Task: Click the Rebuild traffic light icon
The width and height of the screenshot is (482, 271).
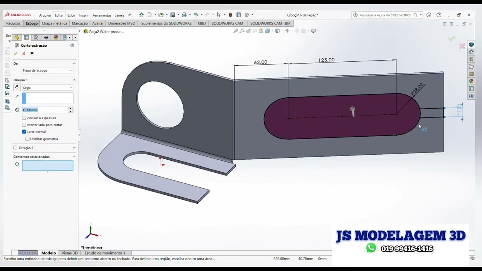Action: (230, 15)
